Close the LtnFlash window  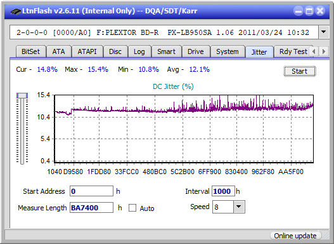tap(320, 11)
